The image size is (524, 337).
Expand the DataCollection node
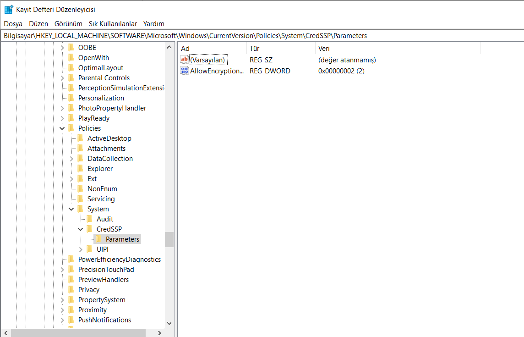click(x=71, y=159)
